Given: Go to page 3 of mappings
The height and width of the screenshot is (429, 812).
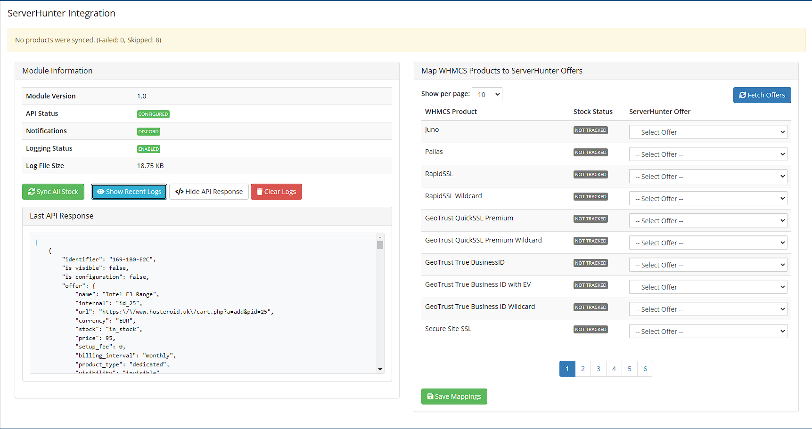Looking at the screenshot, I should [x=599, y=369].
